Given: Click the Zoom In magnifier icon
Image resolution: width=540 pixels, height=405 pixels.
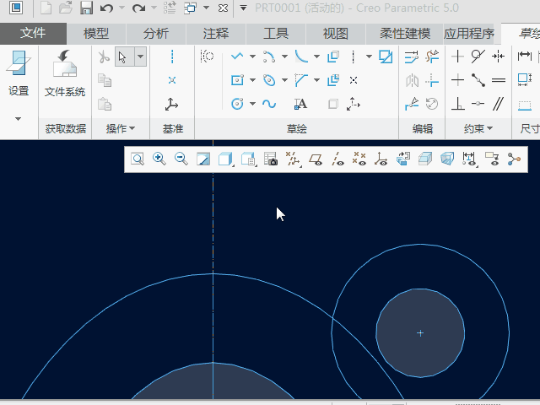Looking at the screenshot, I should [159, 159].
